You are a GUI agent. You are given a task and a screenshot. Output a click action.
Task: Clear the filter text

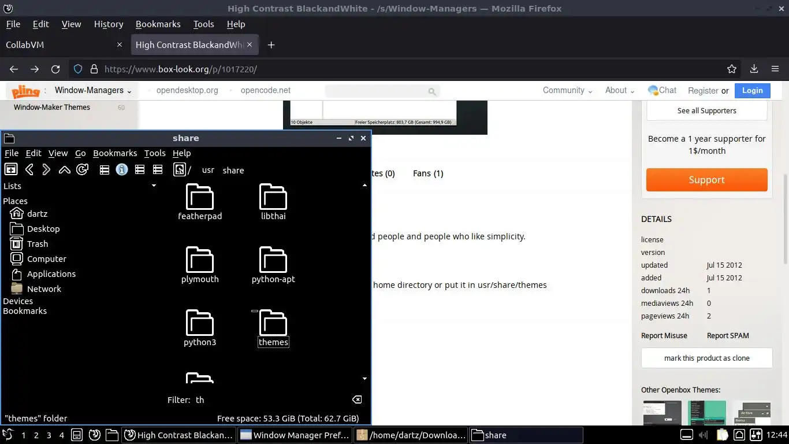357,399
